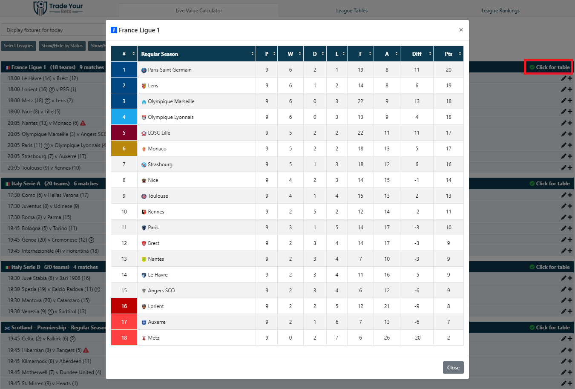The image size is (575, 389).
Task: Click the Trade Your Bets logo
Action: tap(58, 8)
